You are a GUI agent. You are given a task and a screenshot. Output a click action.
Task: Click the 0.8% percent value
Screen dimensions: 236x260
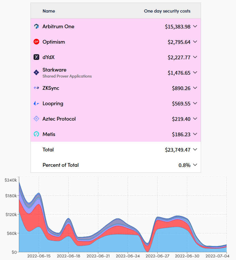coord(185,165)
